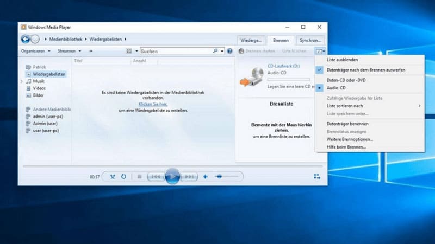Click the big Play button
Screen dimensions: 435x244
coord(172,176)
